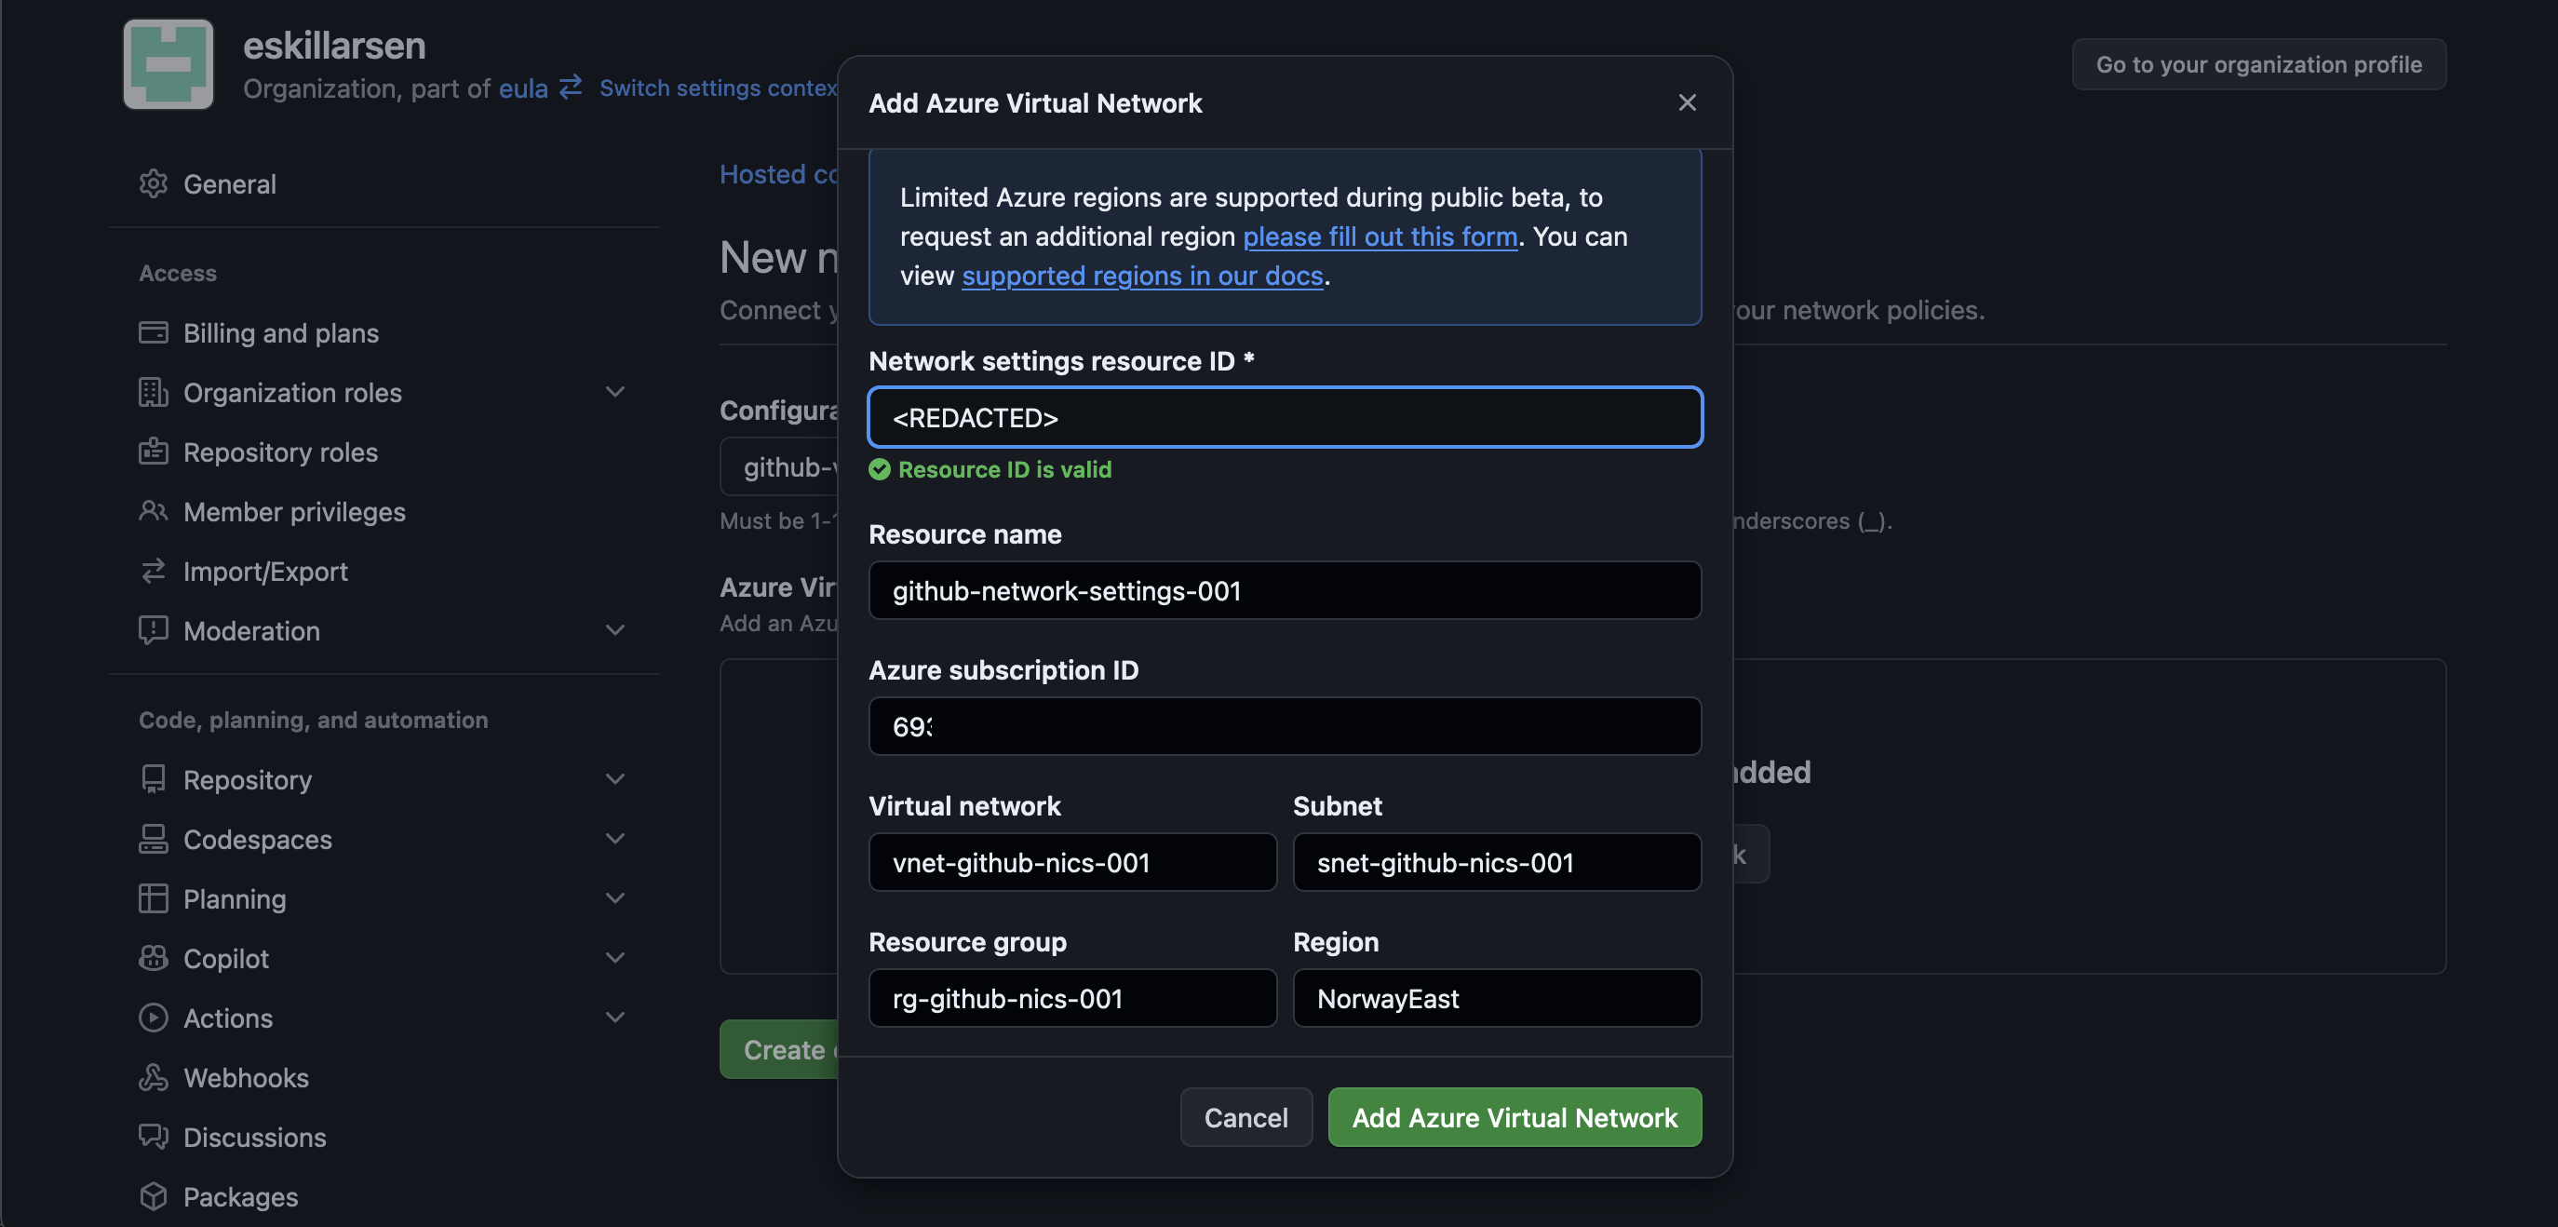Click the green valid checkmark icon
Screen dimensions: 2558x1227
(x=880, y=469)
